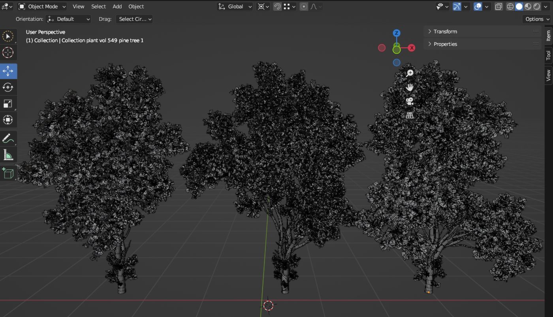
Task: Select the Transform tool
Action: (x=8, y=120)
